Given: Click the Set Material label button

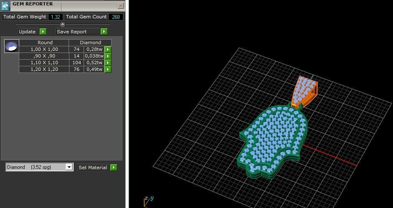Looking at the screenshot, I should point(93,168).
